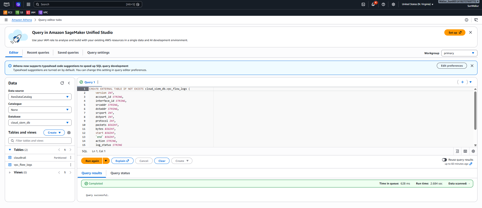The height and width of the screenshot is (208, 482).
Task: Dismiss the SageMaker Unified Studio banner
Action: 470,32
